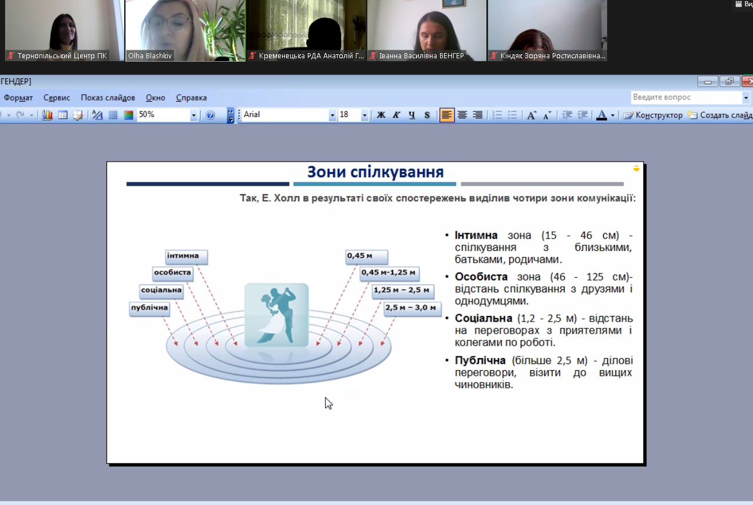Toggle text shadow (S) formatting
This screenshot has height=505, width=753.
coord(427,115)
